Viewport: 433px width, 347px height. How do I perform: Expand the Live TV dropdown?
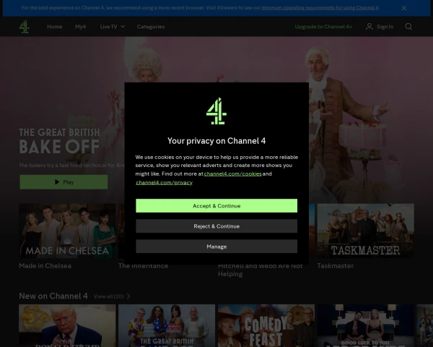point(113,27)
